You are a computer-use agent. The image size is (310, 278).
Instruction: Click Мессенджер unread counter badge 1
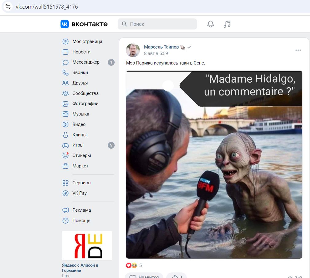pyautogui.click(x=111, y=62)
